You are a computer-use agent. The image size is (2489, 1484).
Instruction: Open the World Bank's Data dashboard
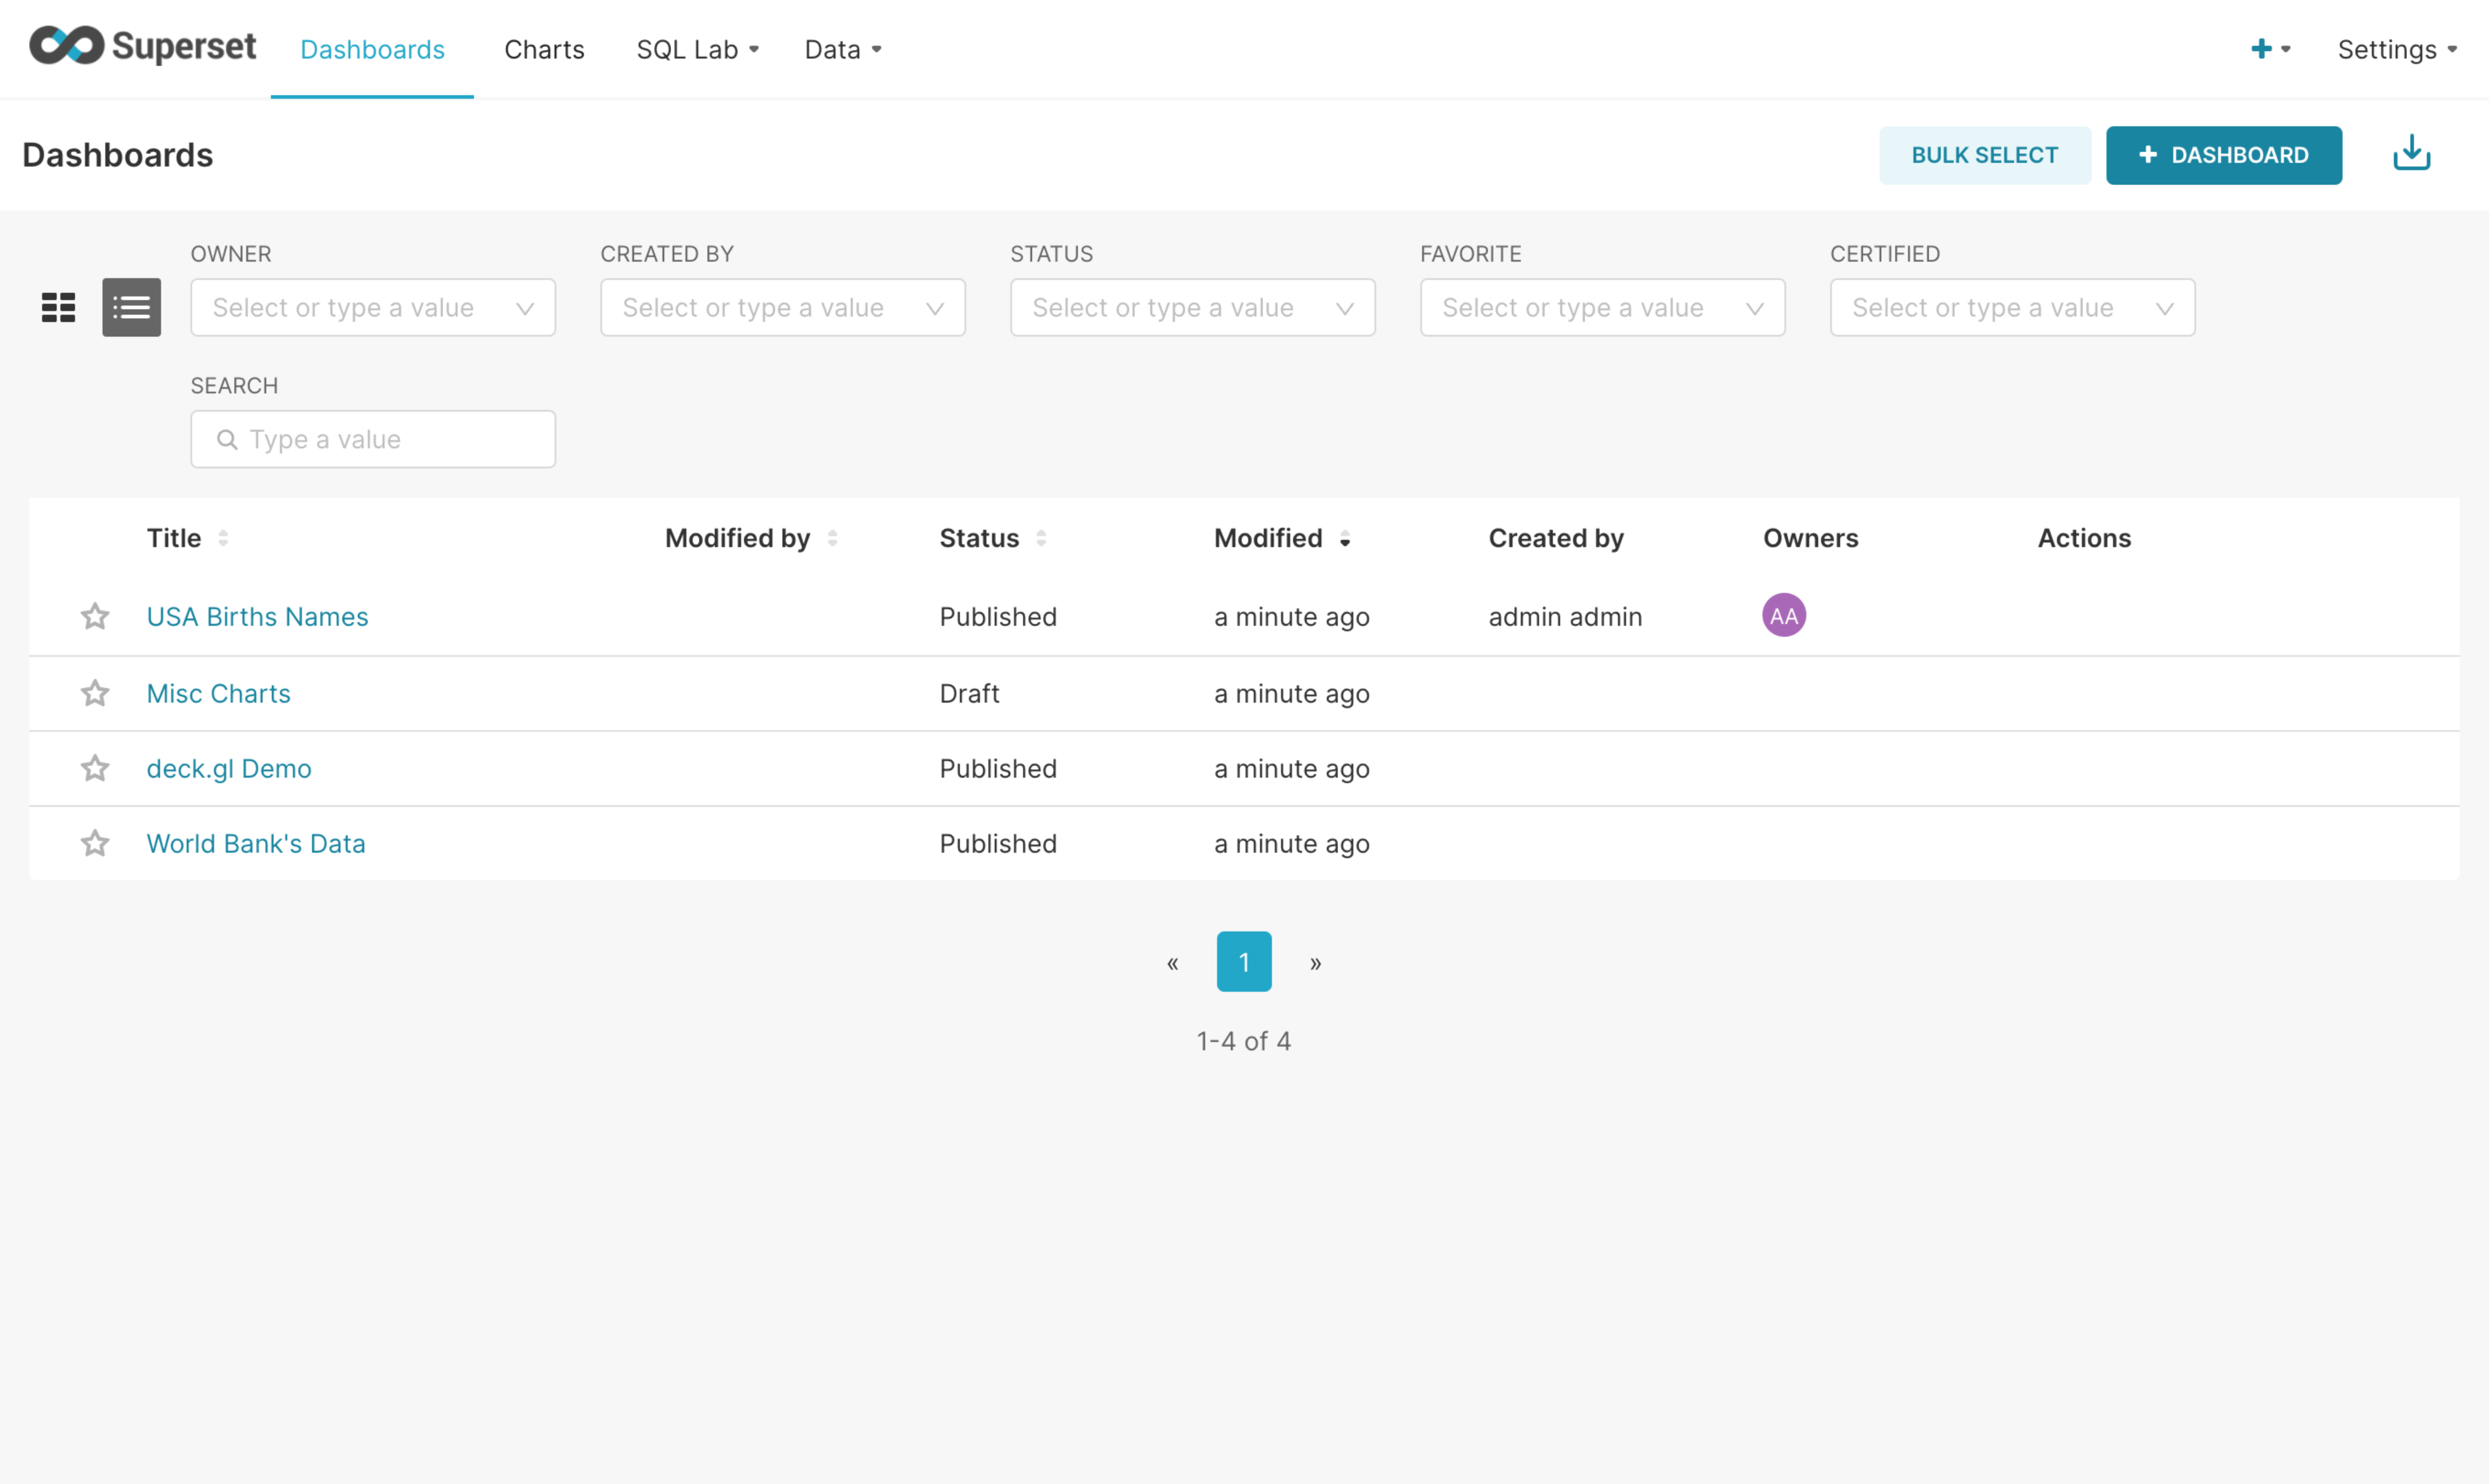click(x=256, y=843)
